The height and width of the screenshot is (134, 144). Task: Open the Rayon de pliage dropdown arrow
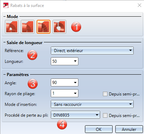point(75,93)
